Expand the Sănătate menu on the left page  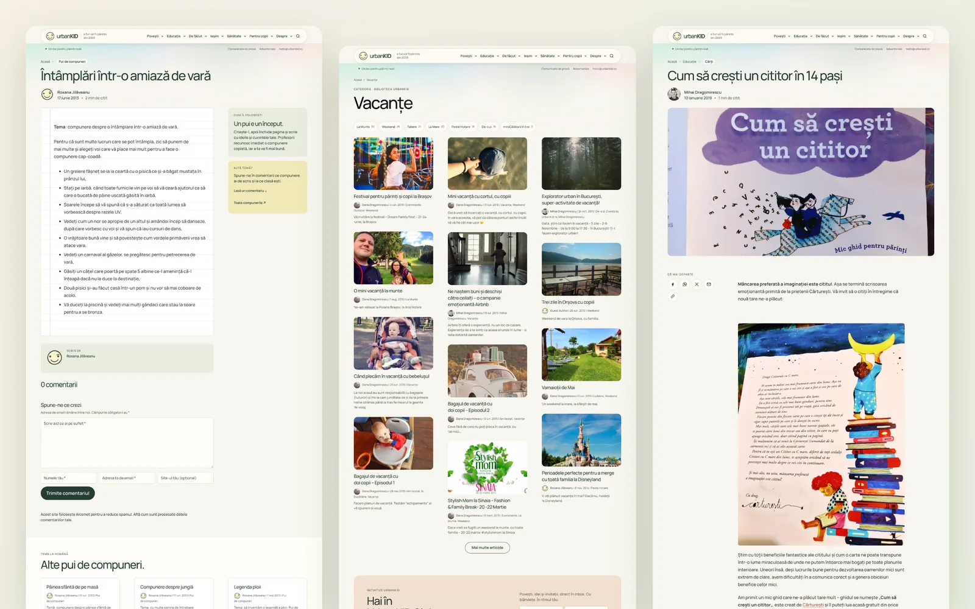coord(236,36)
